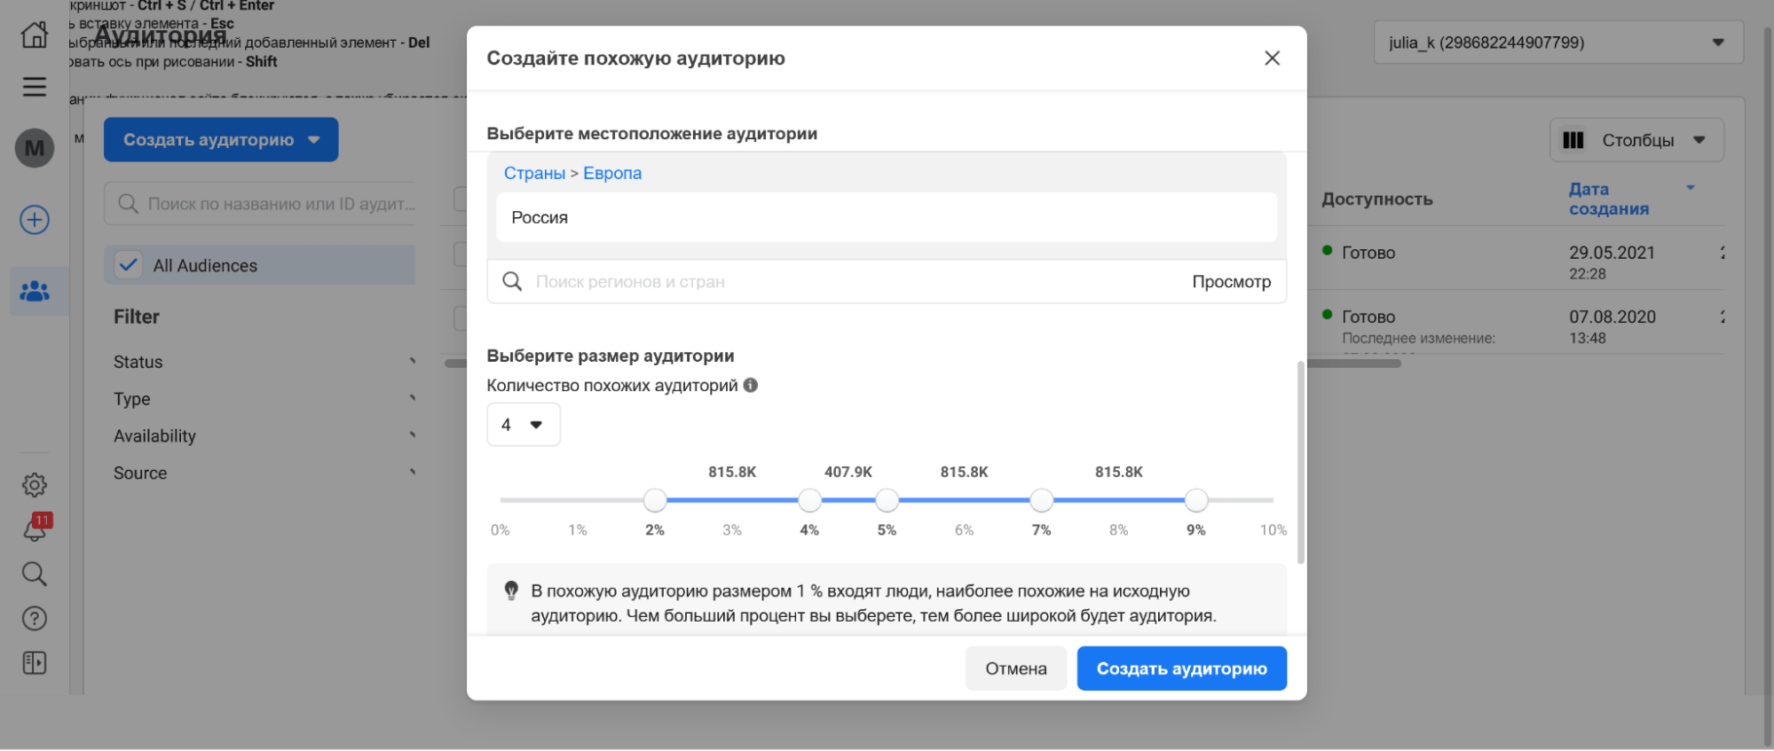Click Готово status in 29.05.2021 row
The height and width of the screenshot is (751, 1774).
pyautogui.click(x=1368, y=253)
